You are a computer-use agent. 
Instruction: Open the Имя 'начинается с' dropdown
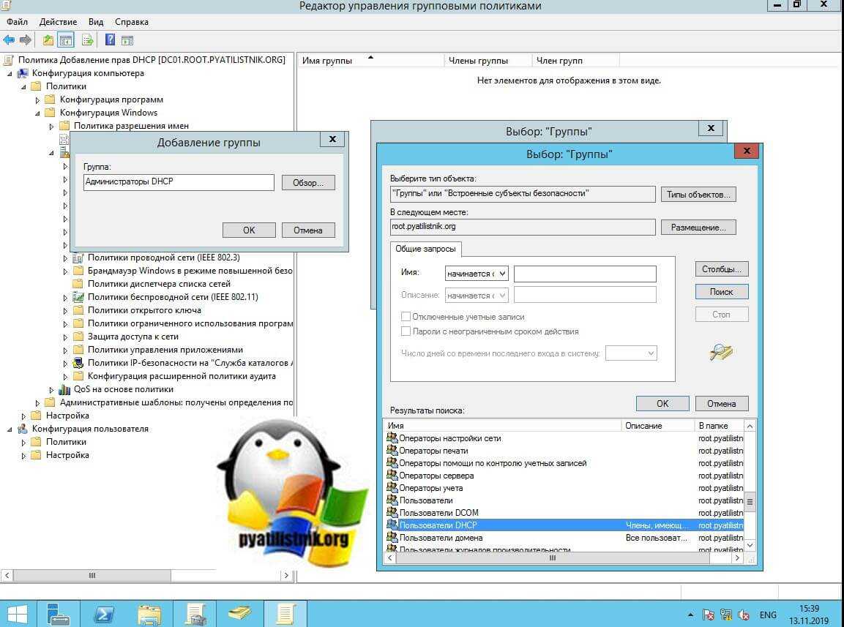(477, 274)
